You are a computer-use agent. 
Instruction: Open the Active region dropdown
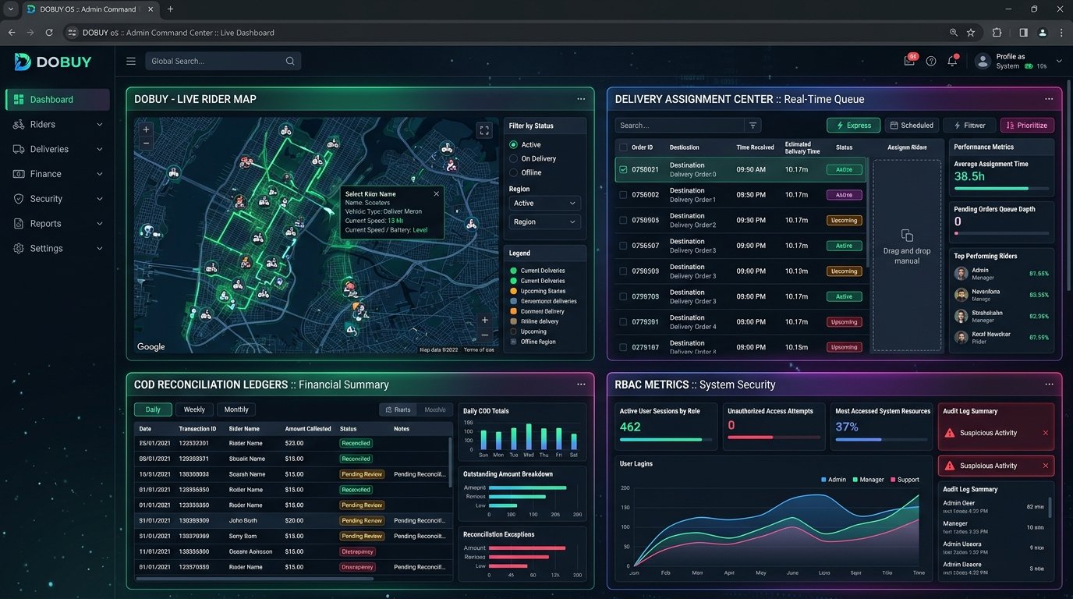pos(545,203)
